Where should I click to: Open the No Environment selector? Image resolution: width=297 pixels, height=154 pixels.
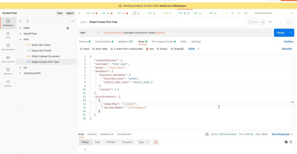point(274,13)
